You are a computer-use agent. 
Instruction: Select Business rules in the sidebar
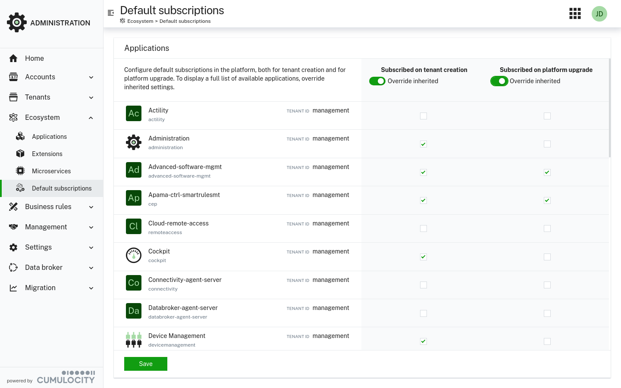tap(48, 207)
